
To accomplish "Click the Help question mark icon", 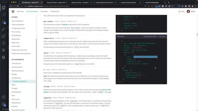I will (179, 11).
